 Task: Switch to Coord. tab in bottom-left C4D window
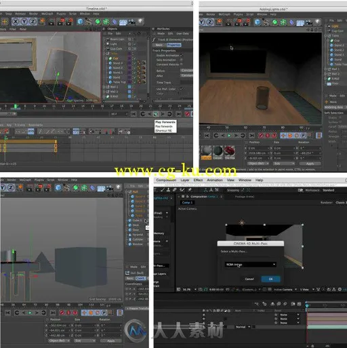140,278
